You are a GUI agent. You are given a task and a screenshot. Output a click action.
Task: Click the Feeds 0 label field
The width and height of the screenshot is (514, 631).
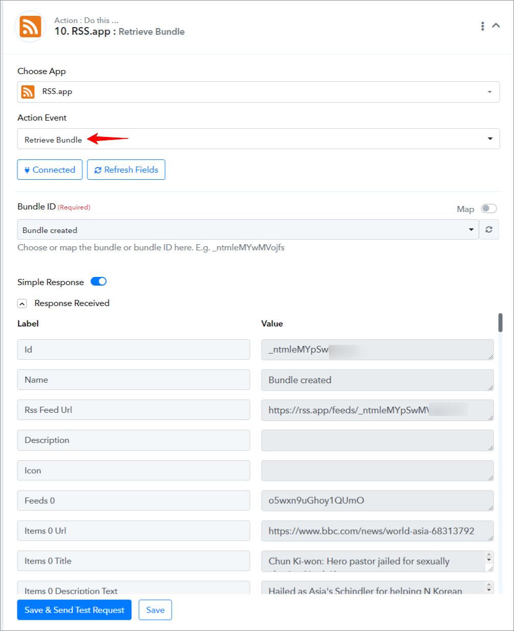click(x=133, y=501)
